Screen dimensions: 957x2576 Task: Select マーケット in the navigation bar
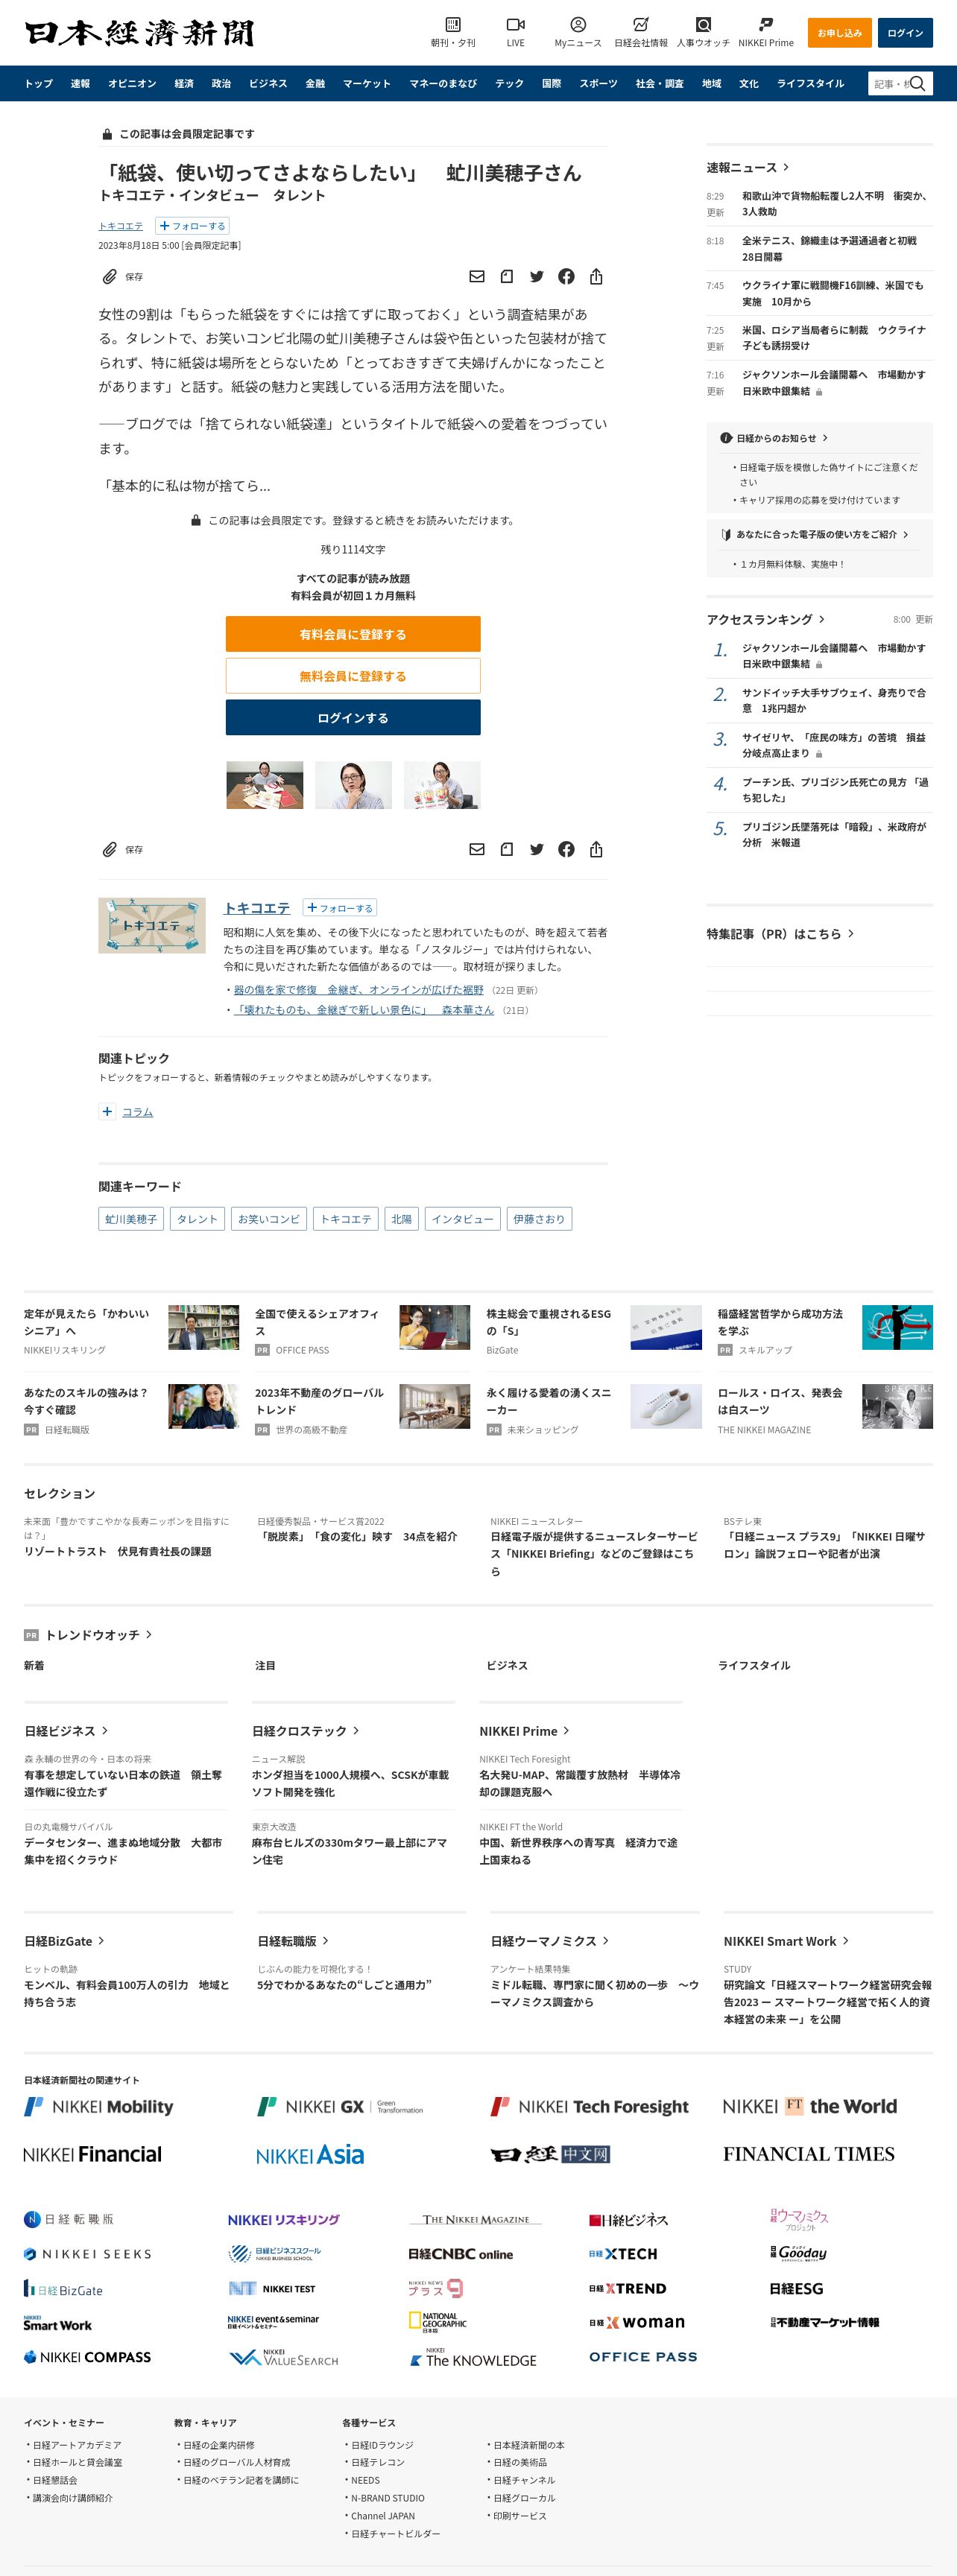click(366, 83)
